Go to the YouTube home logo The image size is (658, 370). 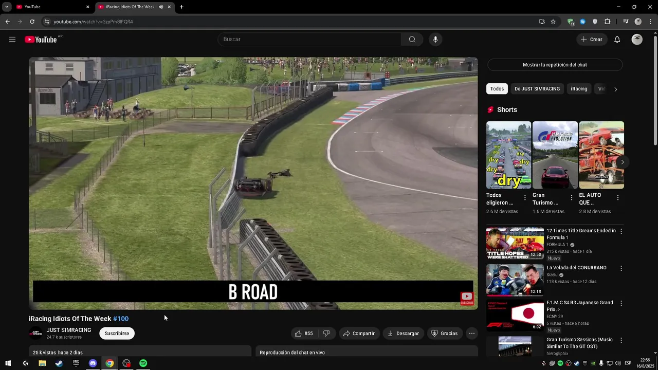41,40
